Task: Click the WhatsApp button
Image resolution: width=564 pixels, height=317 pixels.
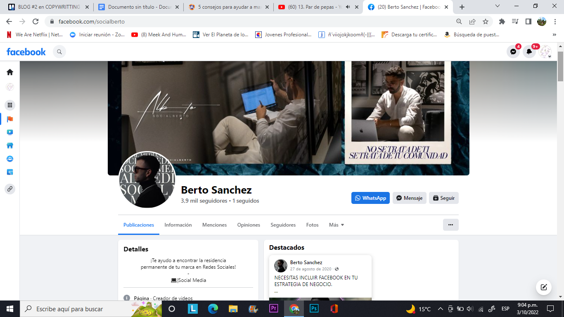Action: tap(370, 198)
